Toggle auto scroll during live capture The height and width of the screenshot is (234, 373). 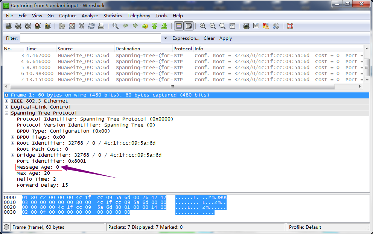(189, 26)
